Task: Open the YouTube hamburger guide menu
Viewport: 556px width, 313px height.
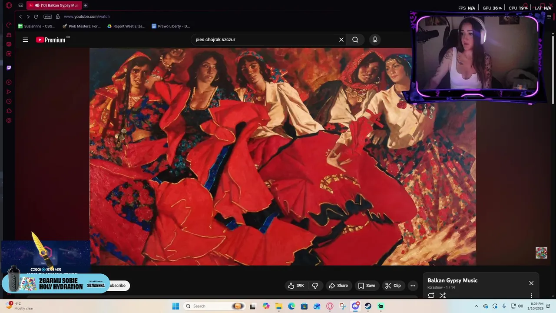Action: point(26,40)
